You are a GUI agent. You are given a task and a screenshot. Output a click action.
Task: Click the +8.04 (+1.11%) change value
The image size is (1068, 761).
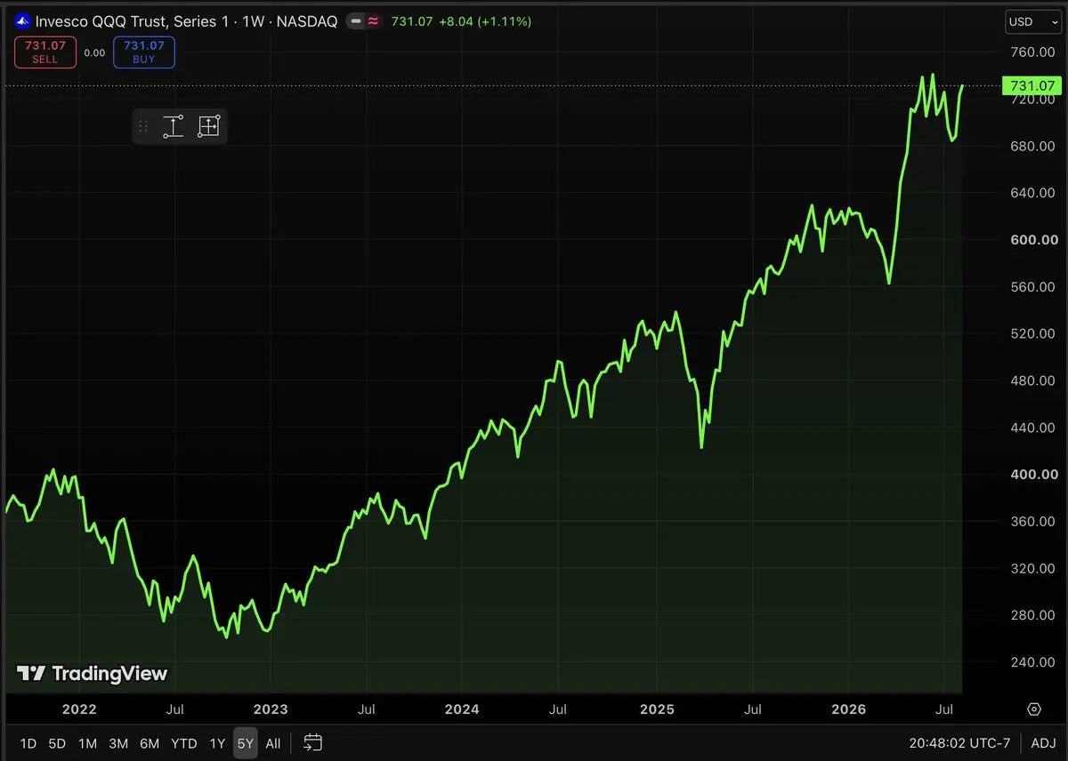485,21
